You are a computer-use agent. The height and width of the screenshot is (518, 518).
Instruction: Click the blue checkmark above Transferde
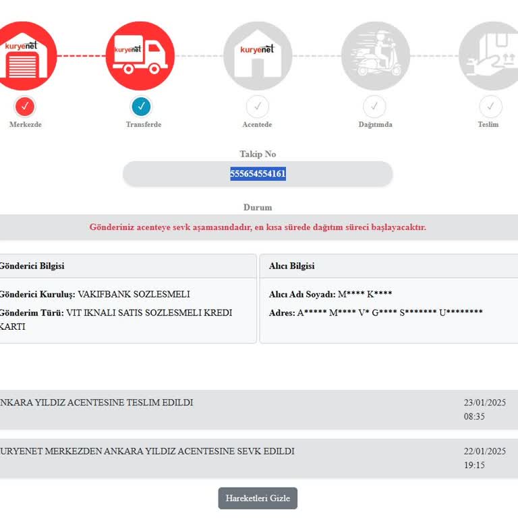coord(142,107)
